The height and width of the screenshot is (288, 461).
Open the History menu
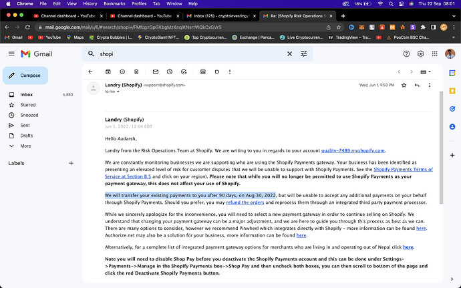pyautogui.click(x=90, y=4)
